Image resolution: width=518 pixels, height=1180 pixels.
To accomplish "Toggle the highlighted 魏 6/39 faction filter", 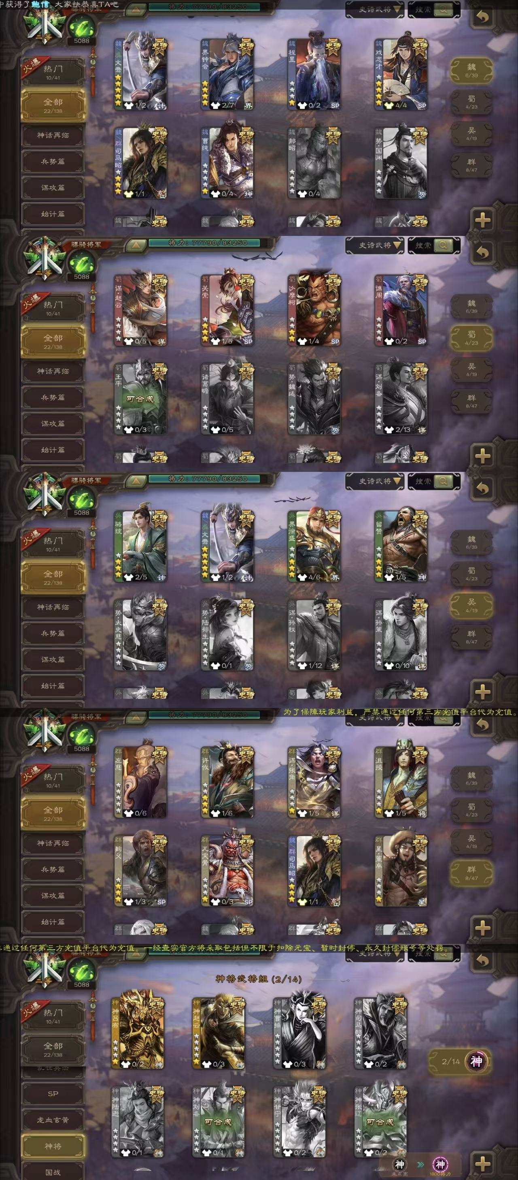I will point(471,70).
